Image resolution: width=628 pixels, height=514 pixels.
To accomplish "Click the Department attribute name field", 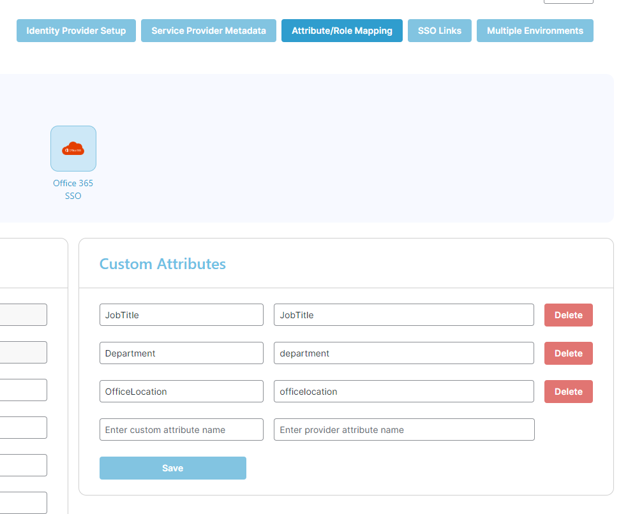I will [x=181, y=353].
